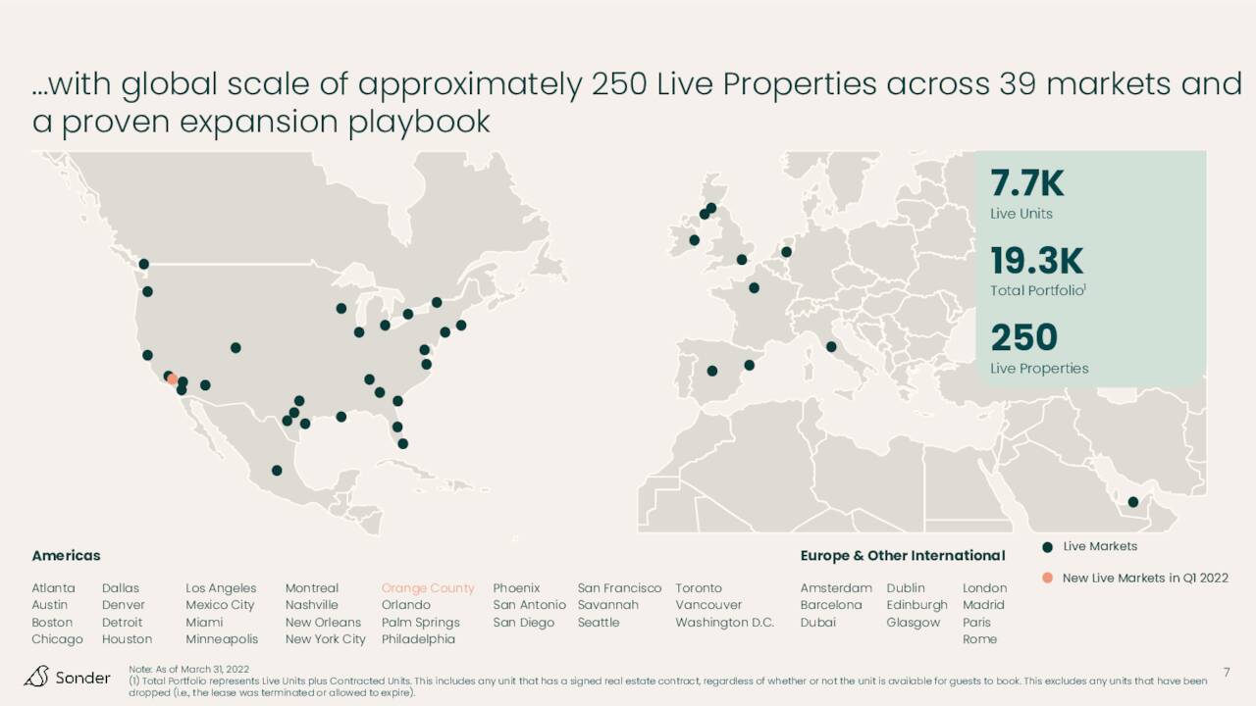Click the Sonder wordmark
The width and height of the screenshot is (1256, 706).
click(x=82, y=677)
